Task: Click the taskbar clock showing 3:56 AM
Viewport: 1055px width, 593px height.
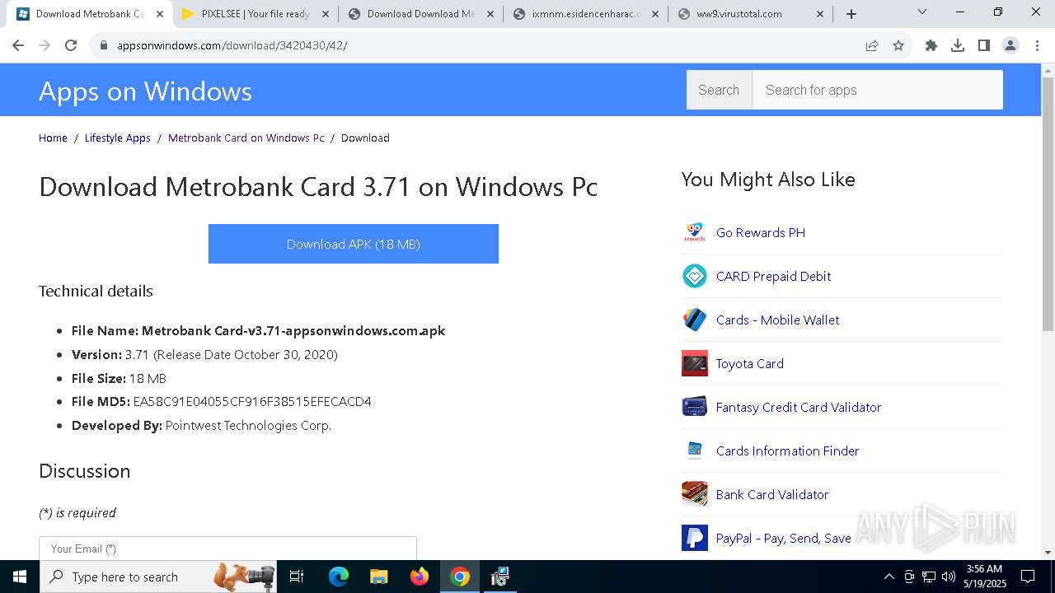Action: [x=984, y=577]
